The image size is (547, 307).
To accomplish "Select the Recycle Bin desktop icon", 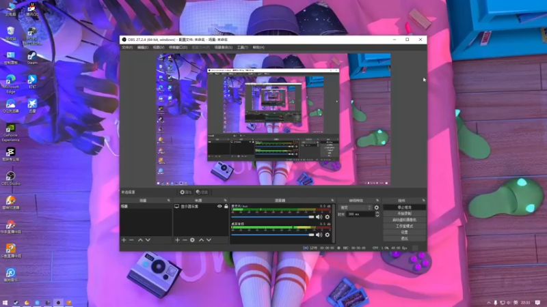I will [10, 33].
